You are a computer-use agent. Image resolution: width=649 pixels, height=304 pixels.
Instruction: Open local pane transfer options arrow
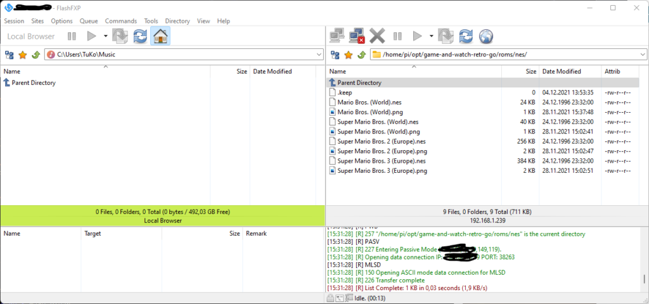105,36
